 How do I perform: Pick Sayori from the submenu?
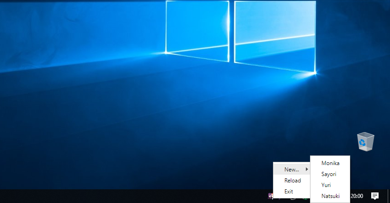[x=330, y=174]
